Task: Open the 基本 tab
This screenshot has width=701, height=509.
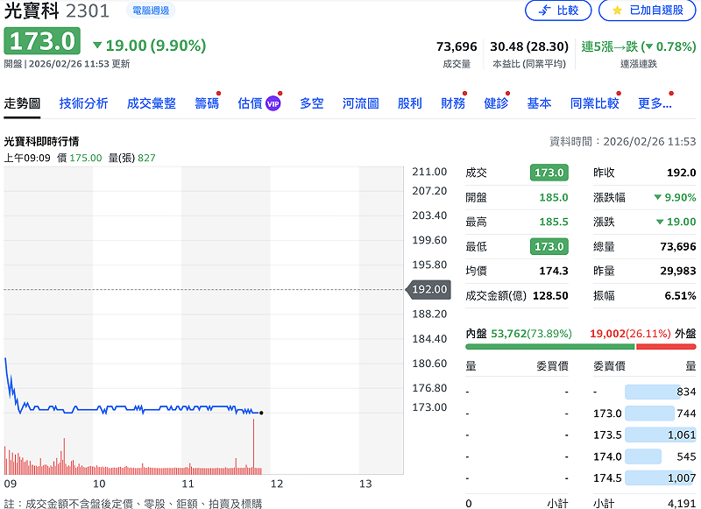Action: (539, 103)
